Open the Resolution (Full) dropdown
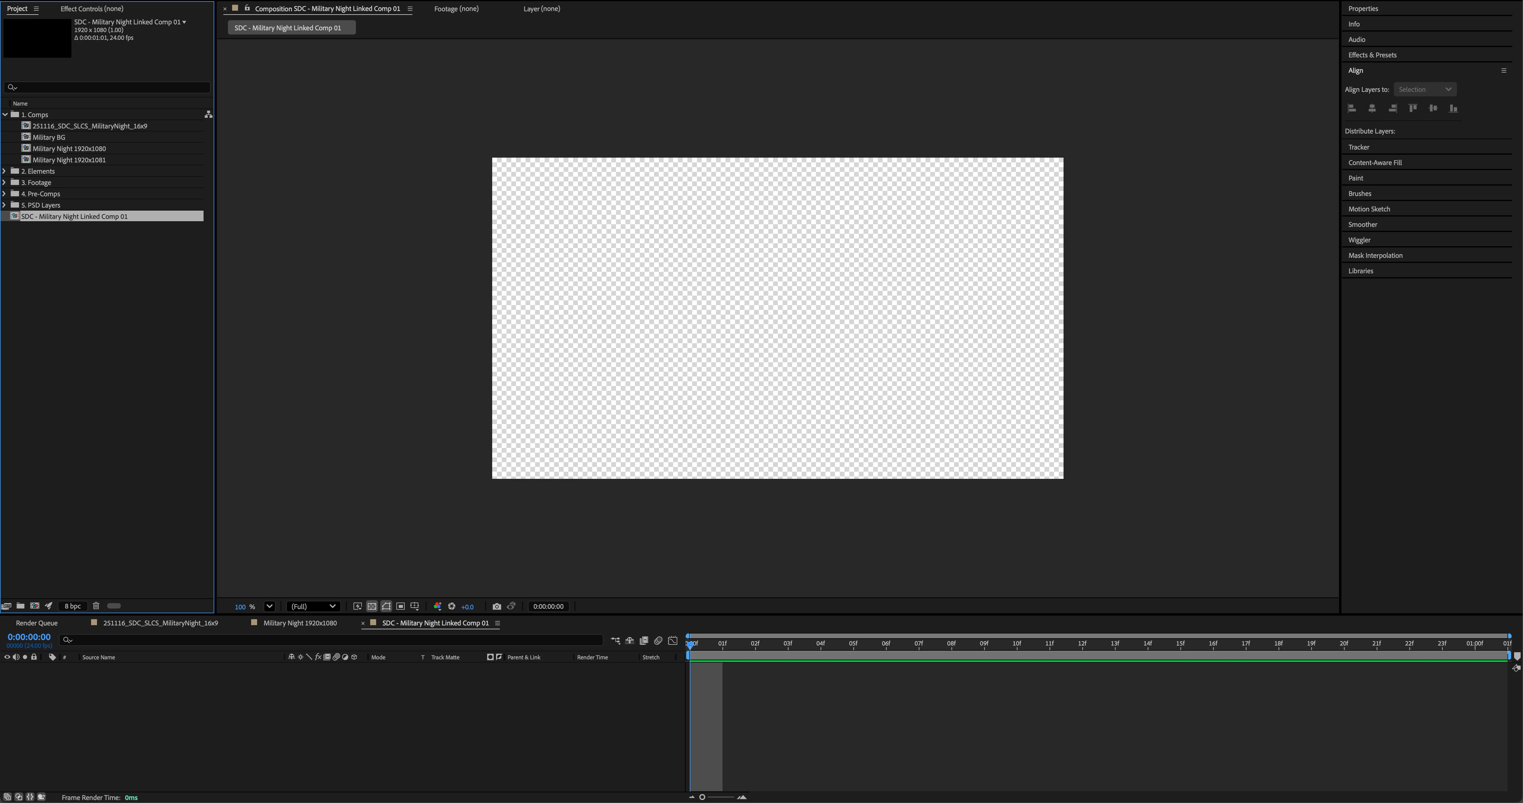The image size is (1523, 803). 313,606
